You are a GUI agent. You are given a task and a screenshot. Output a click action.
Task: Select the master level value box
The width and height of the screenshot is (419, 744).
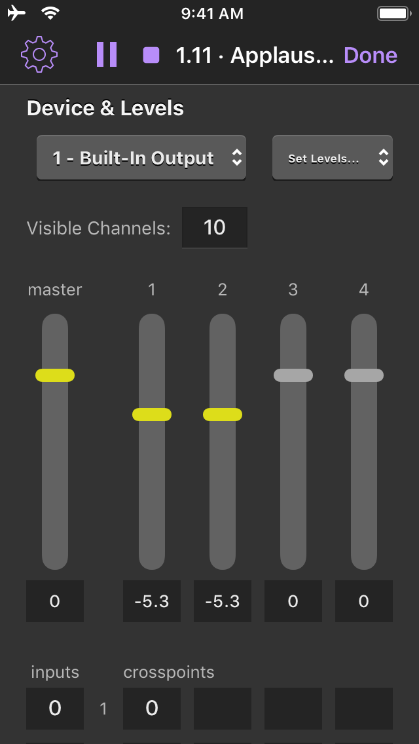coord(55,601)
